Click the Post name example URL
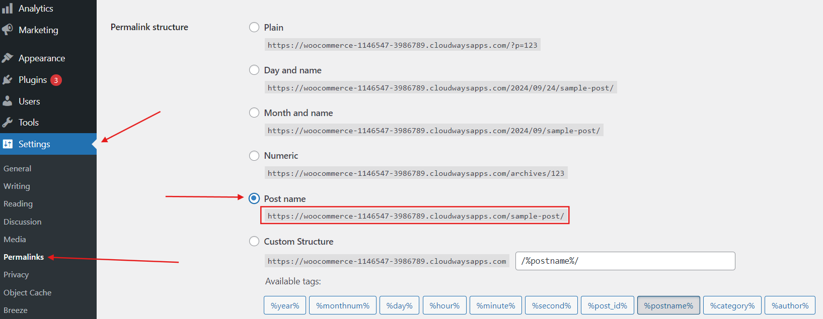The width and height of the screenshot is (823, 319). point(416,216)
